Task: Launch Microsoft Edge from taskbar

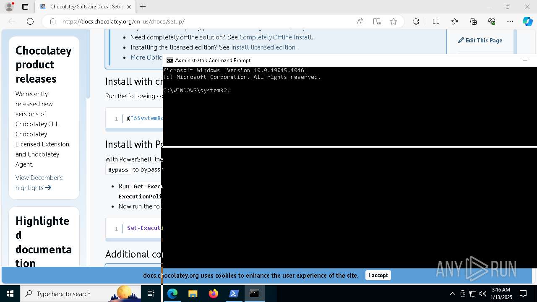Action: pos(172,294)
